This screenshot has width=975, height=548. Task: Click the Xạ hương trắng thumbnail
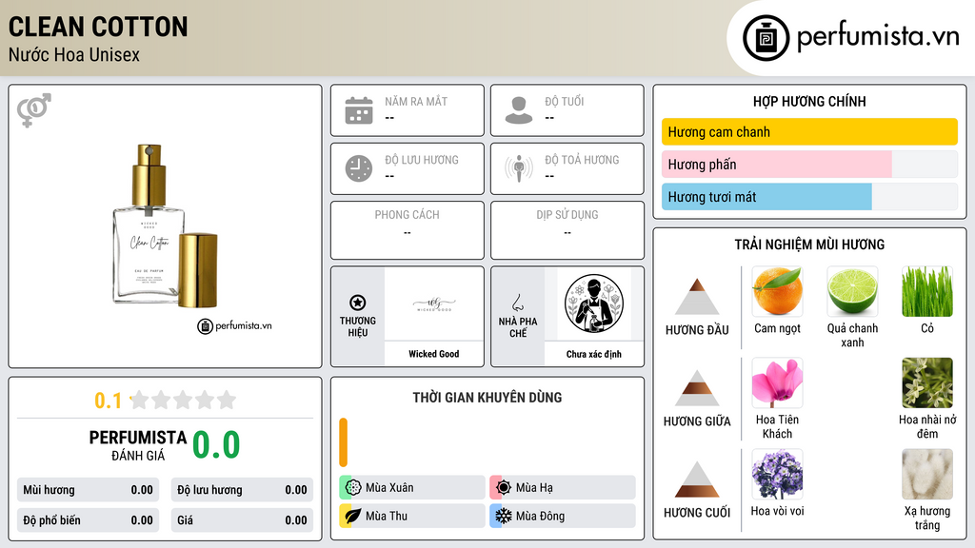pos(927,474)
